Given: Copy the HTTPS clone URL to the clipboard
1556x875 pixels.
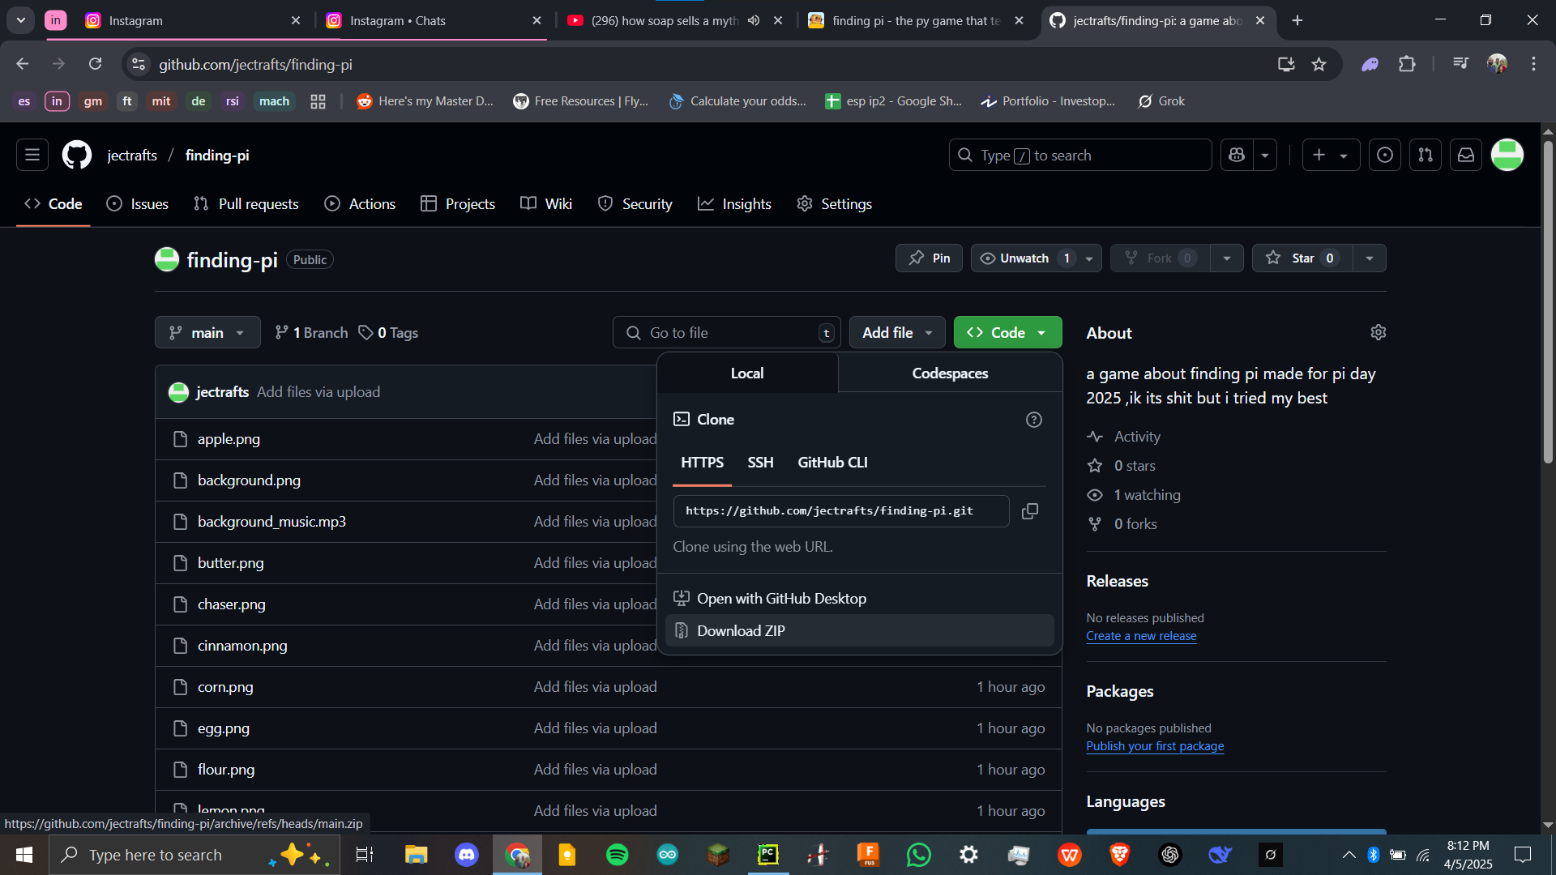Looking at the screenshot, I should (1030, 511).
